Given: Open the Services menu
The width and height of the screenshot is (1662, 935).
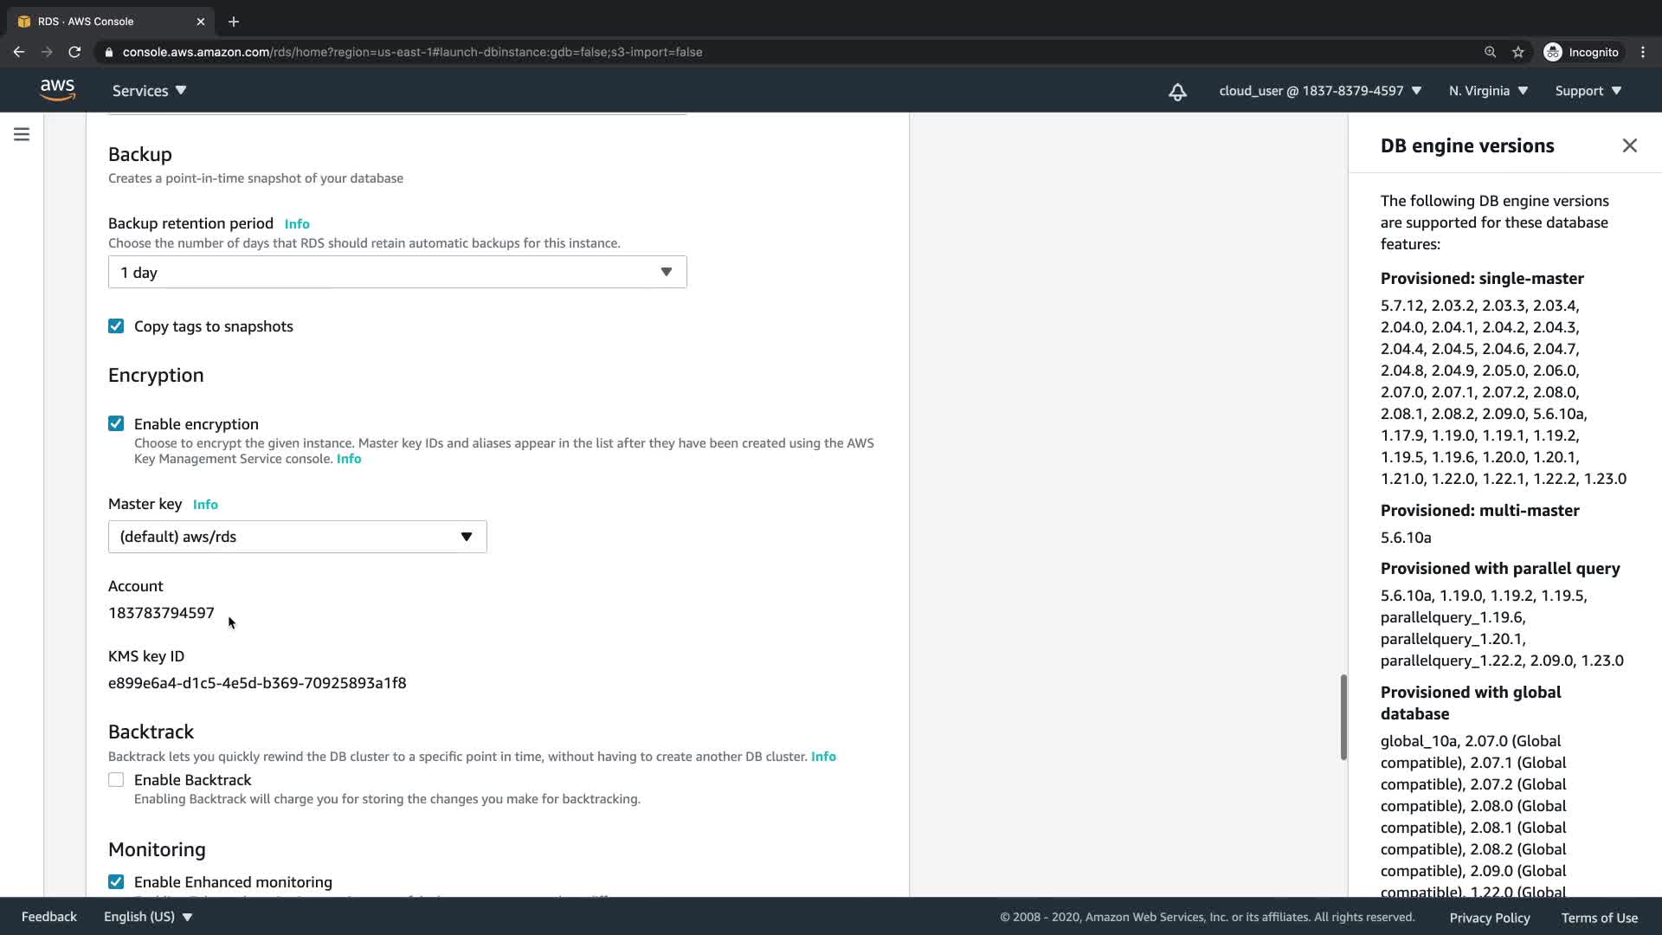Looking at the screenshot, I should (149, 91).
